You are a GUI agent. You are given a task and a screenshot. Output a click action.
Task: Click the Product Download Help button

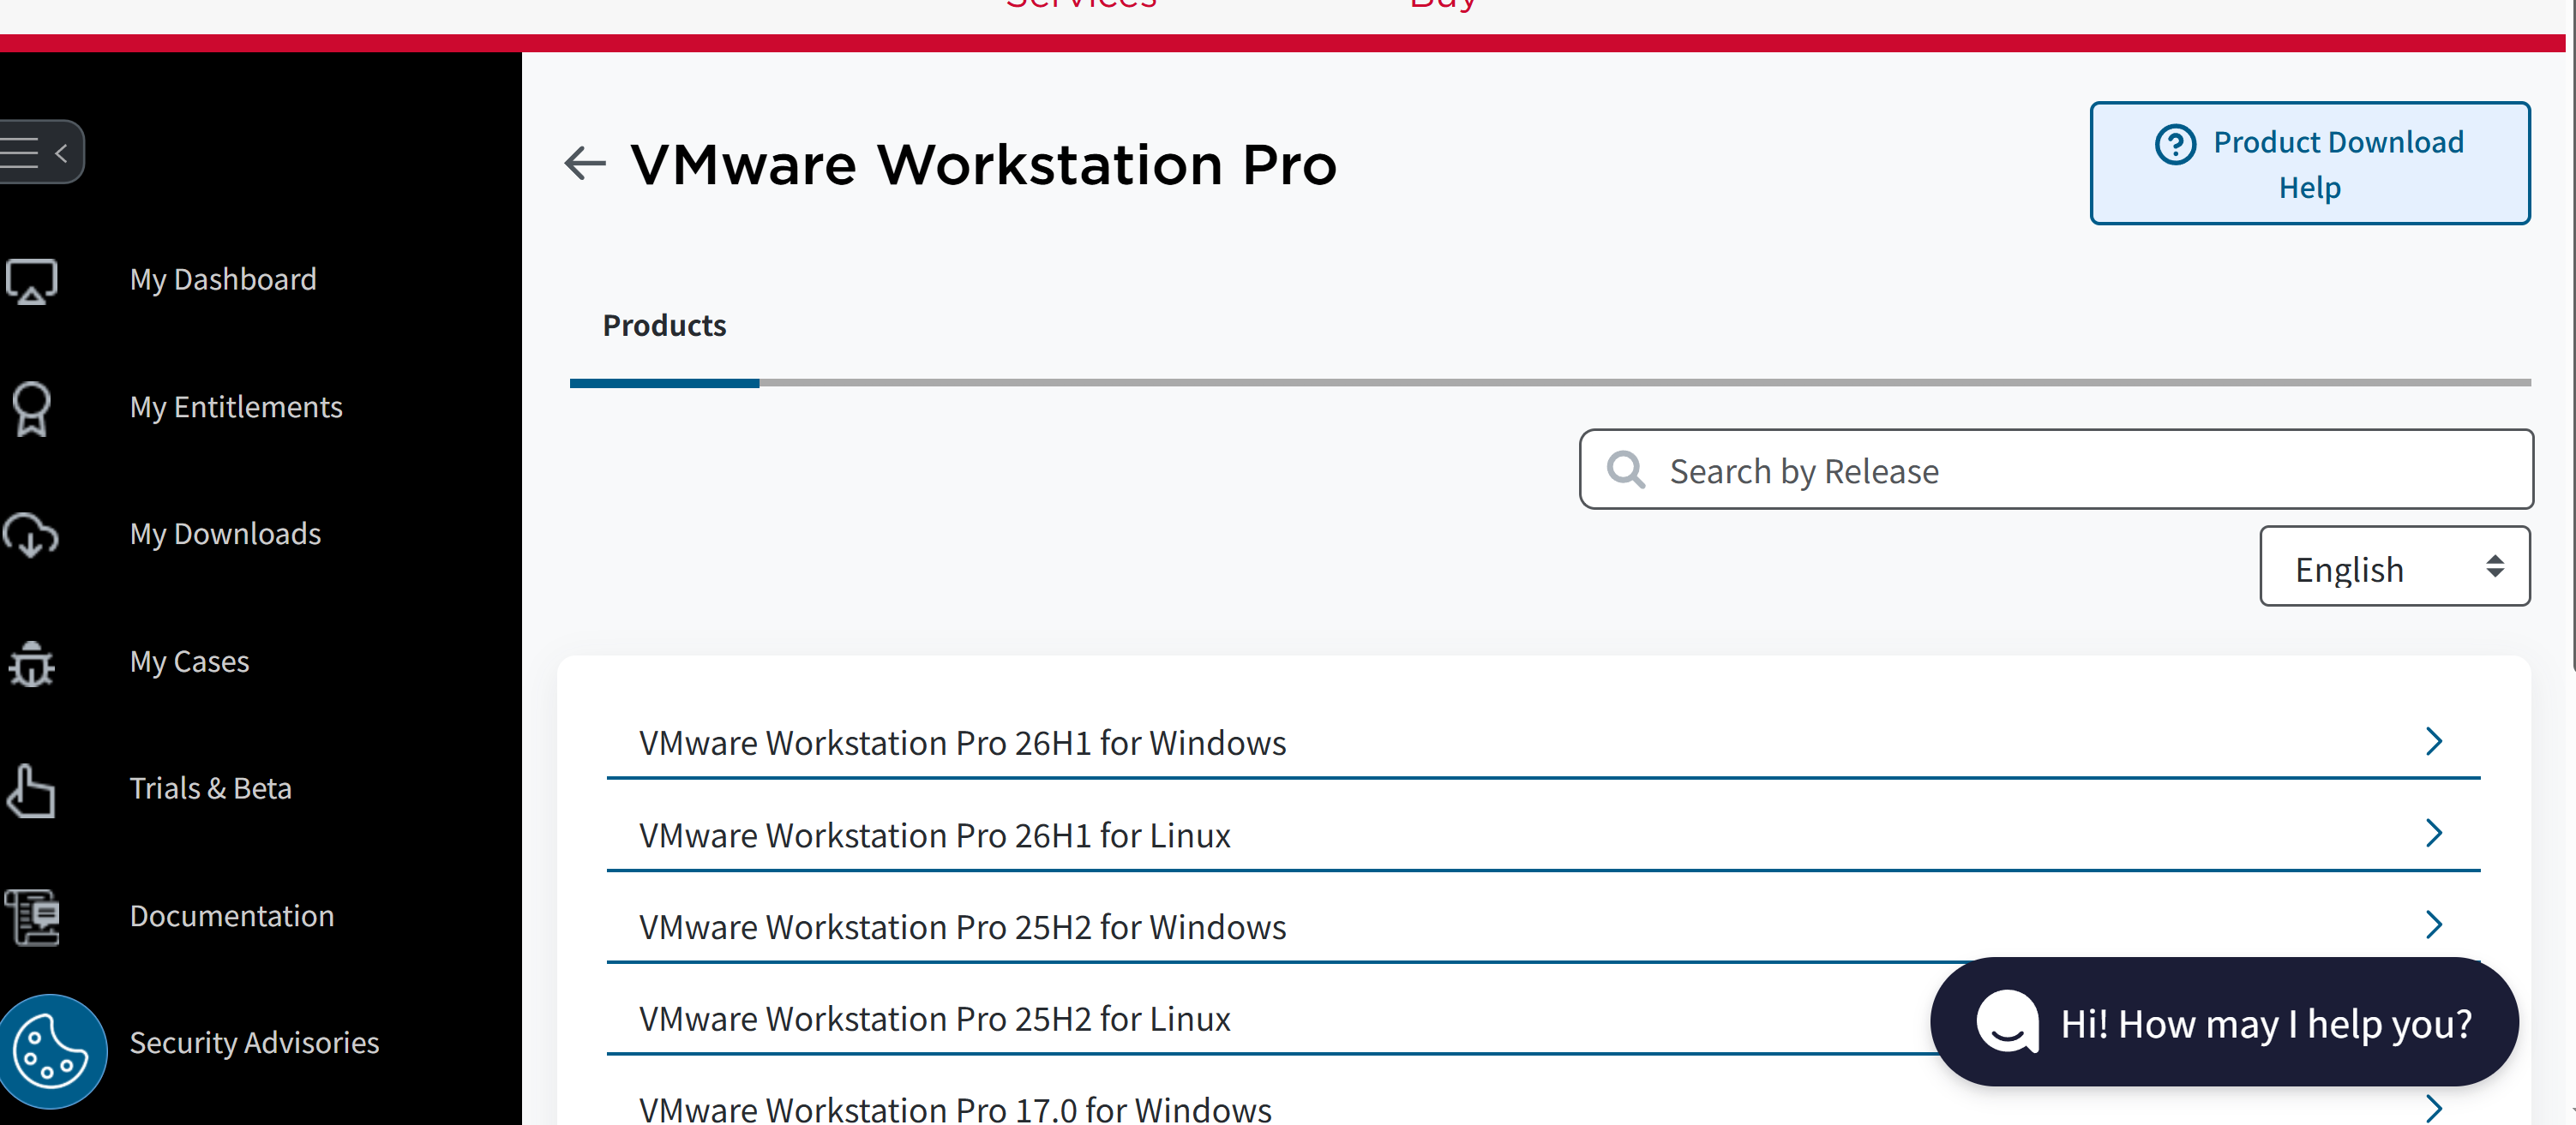click(2310, 164)
